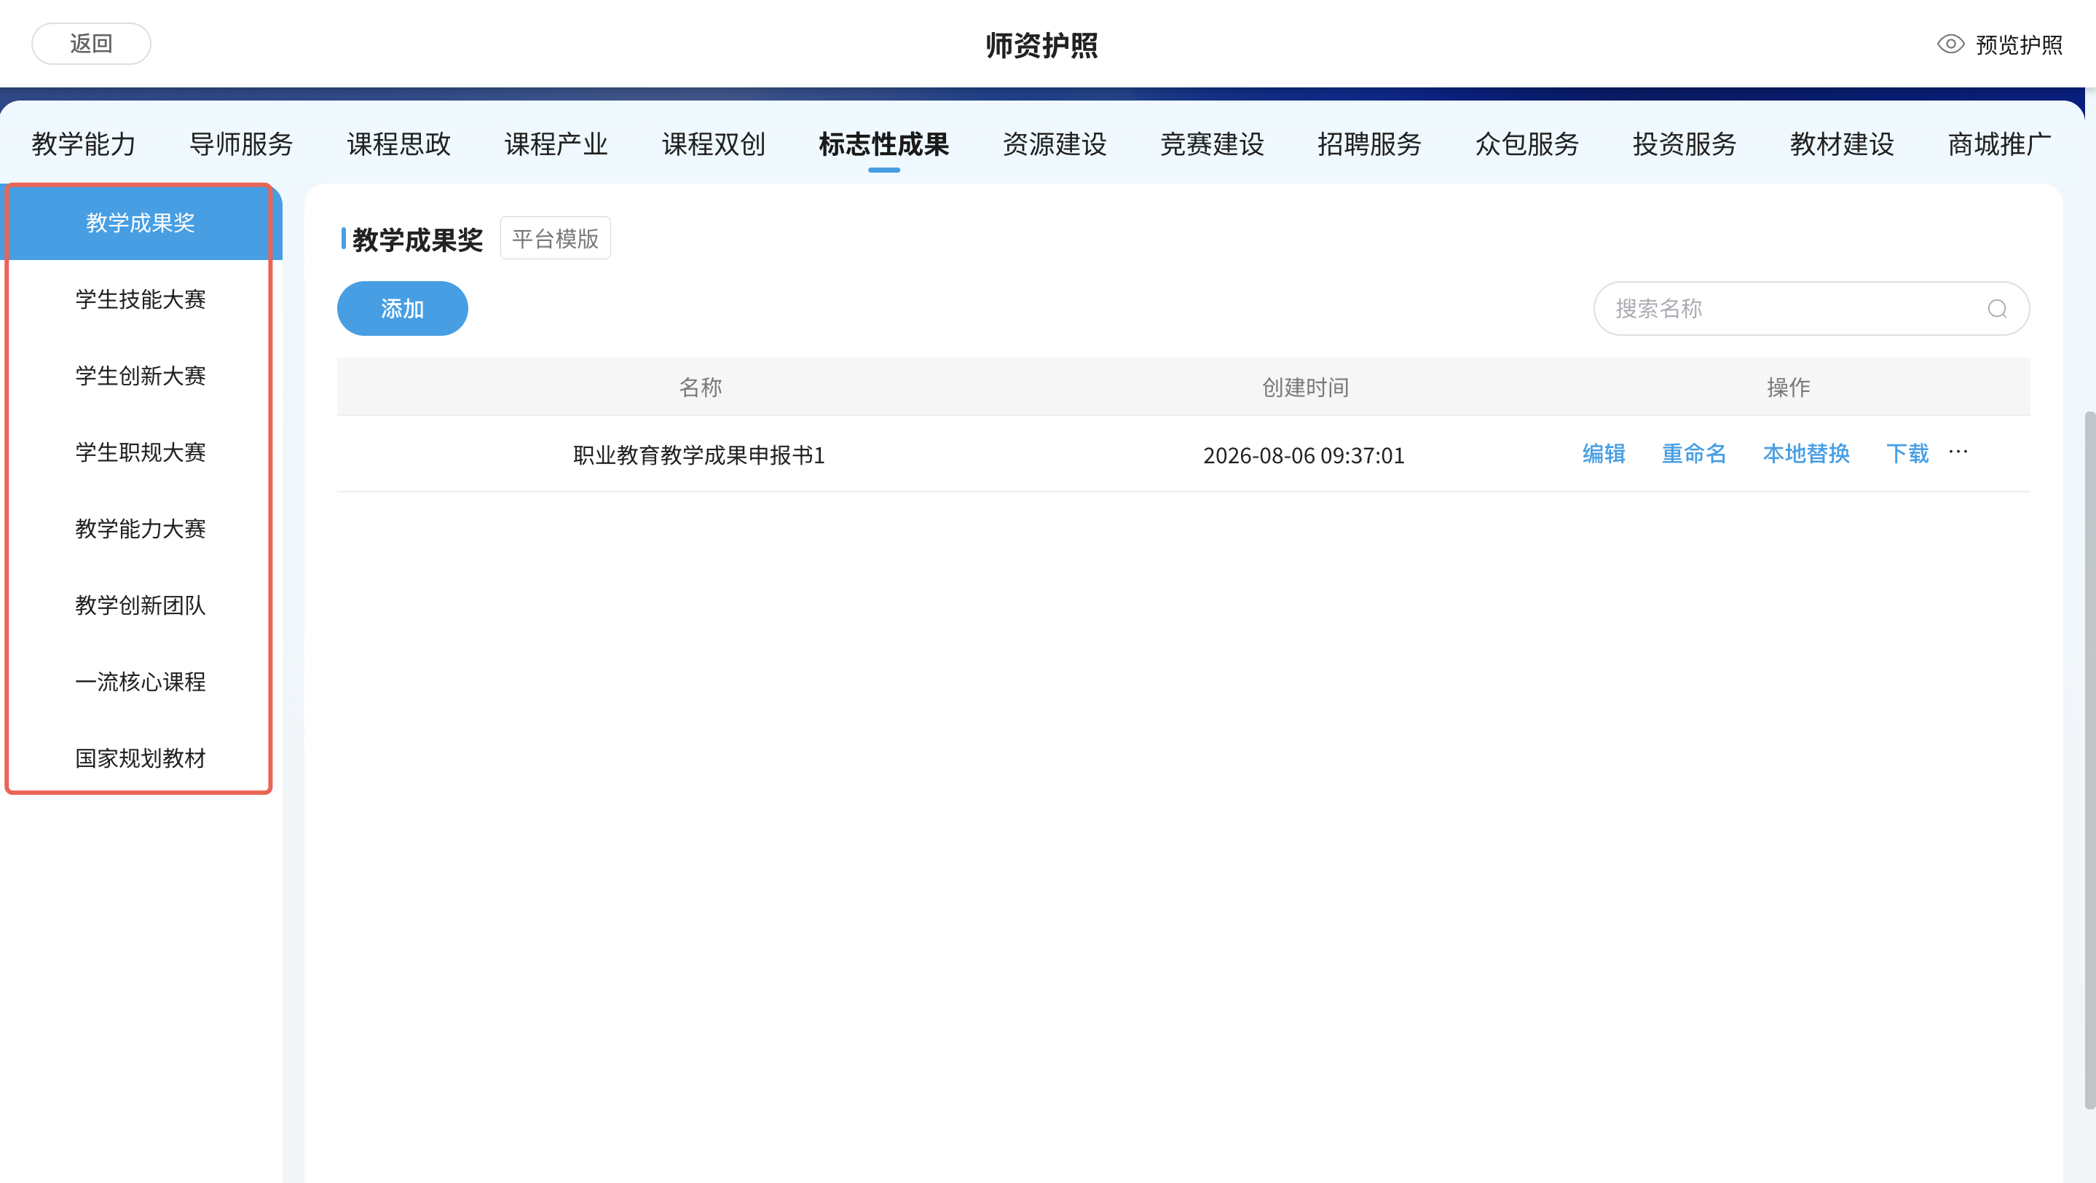Switch to the 课程产业 tab
The image size is (2096, 1183).
point(556,144)
